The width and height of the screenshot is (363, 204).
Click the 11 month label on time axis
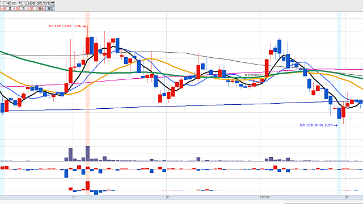pos(74,197)
